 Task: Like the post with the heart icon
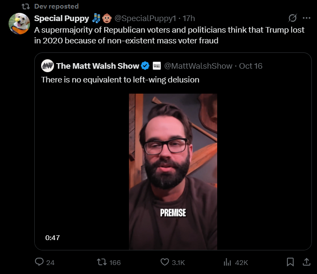click(165, 262)
